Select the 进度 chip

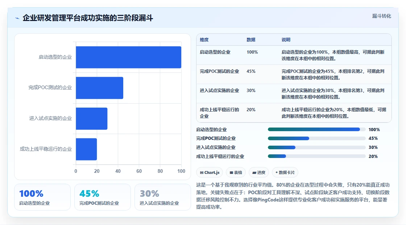[259, 172]
